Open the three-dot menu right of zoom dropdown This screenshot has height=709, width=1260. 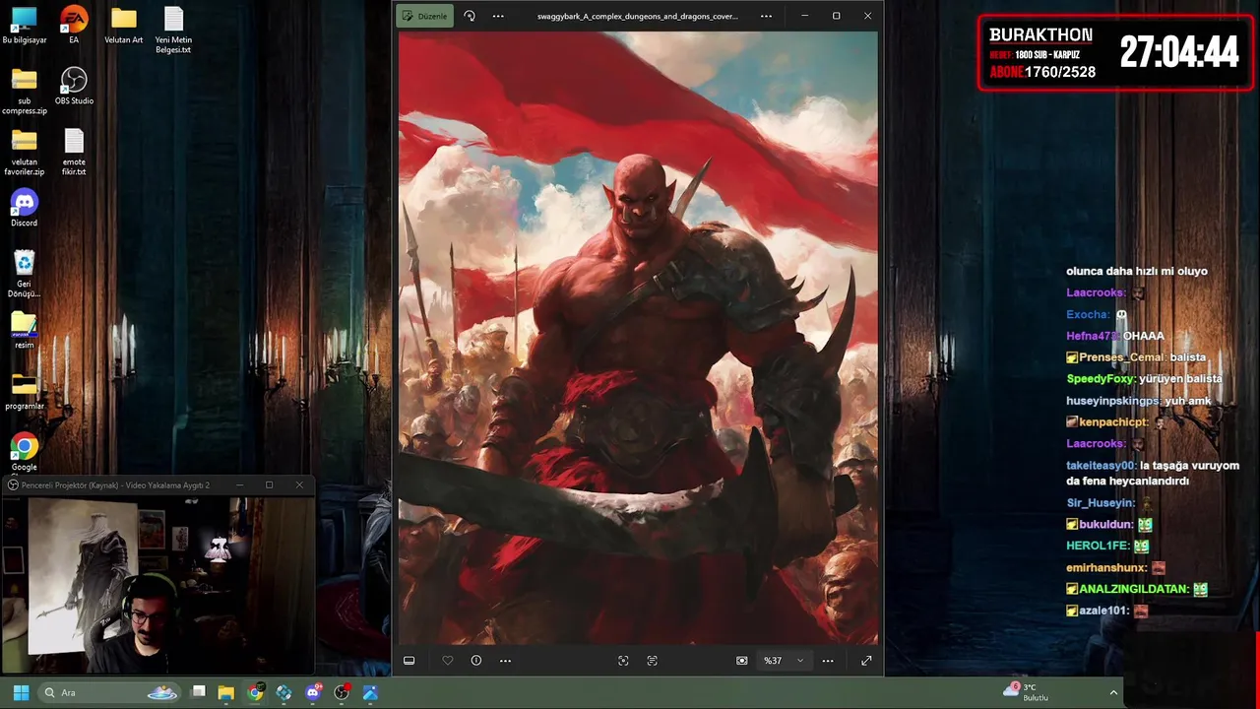[828, 661]
